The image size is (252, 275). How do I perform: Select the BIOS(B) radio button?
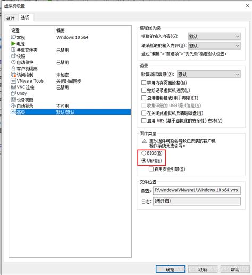tap(144, 153)
